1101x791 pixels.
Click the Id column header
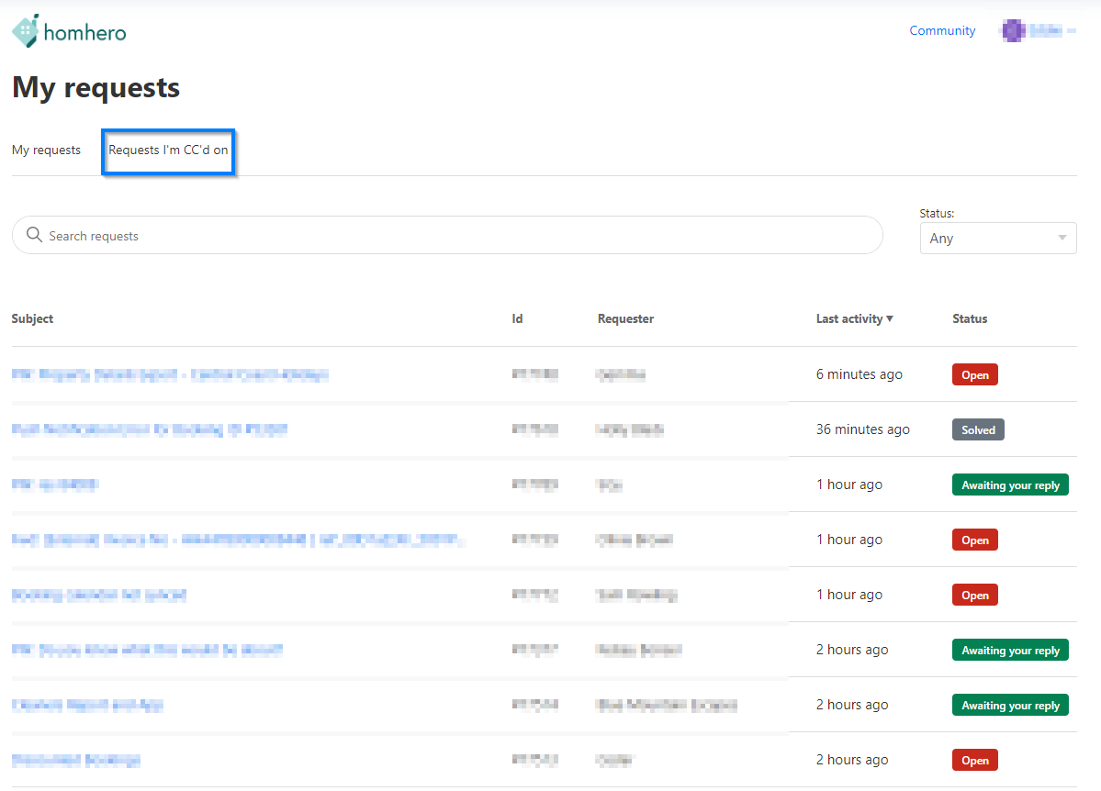click(x=517, y=318)
